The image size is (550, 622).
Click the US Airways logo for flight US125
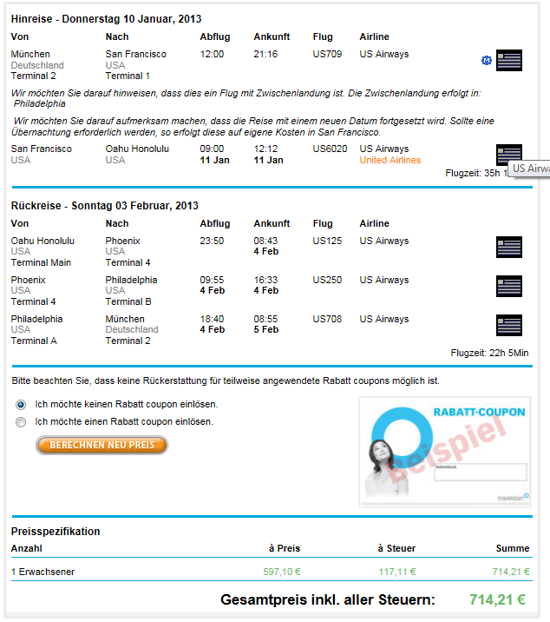(508, 247)
